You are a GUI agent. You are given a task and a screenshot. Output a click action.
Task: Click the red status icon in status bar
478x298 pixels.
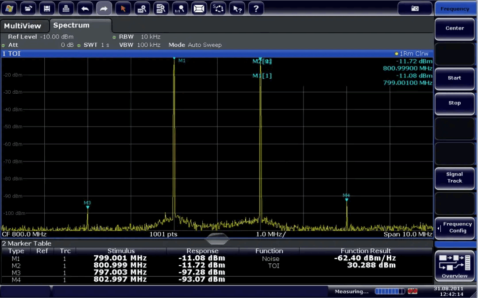click(x=412, y=291)
